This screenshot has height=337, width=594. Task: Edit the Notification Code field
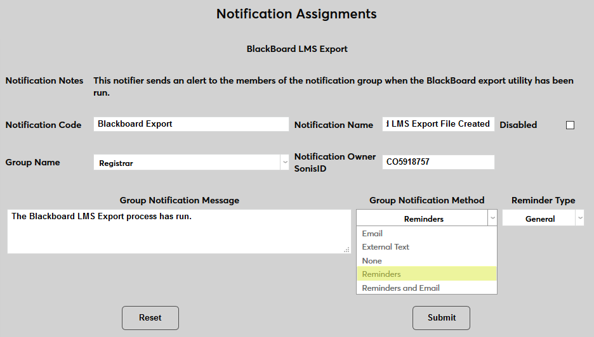191,124
